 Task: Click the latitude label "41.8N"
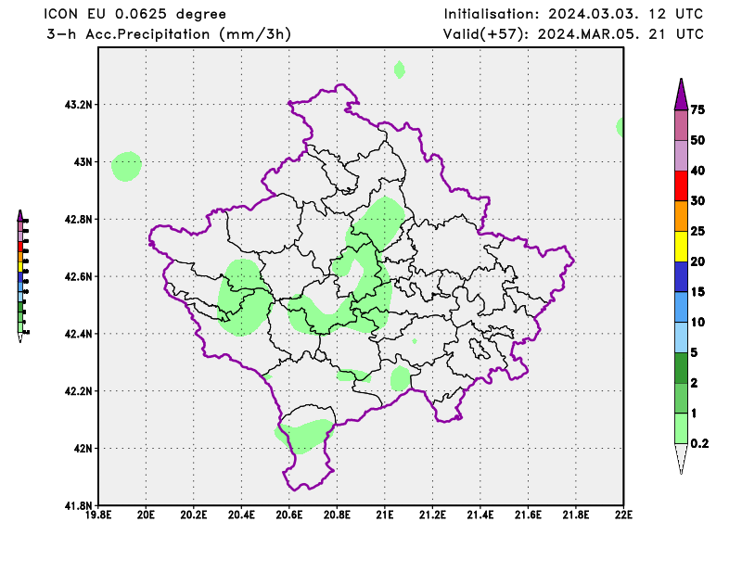78,506
